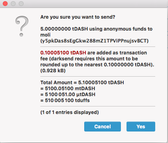Click the 5 100 051.00 µtDASH line
The image size is (168, 143).
[x=68, y=95]
